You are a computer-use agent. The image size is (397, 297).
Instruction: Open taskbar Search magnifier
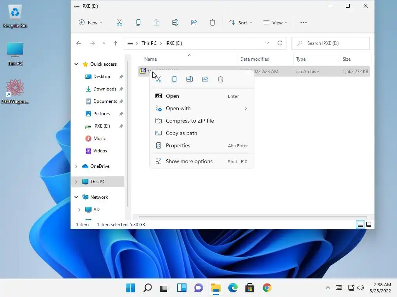(x=148, y=288)
